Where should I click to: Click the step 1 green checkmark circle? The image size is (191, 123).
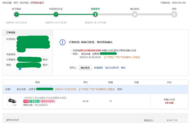click(17, 14)
